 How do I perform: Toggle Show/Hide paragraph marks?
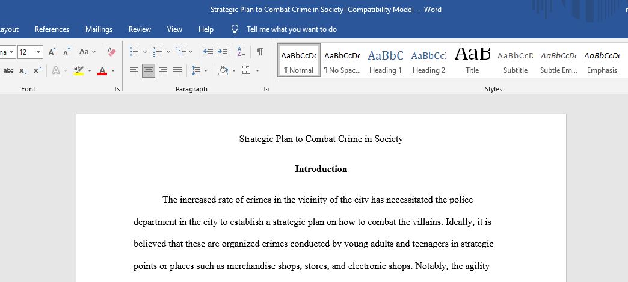click(260, 52)
